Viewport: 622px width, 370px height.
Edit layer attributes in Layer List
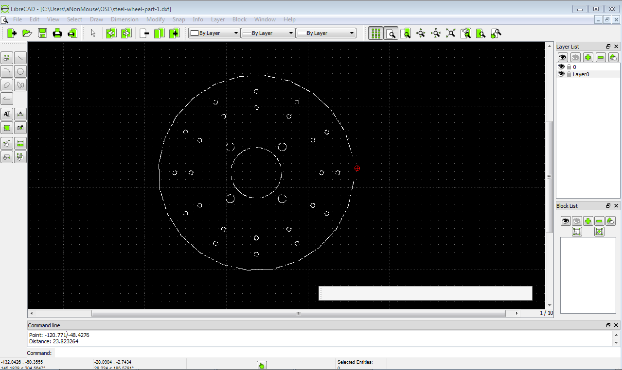(613, 57)
